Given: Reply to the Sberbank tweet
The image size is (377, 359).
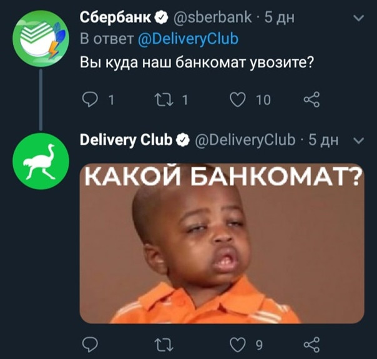Looking at the screenshot, I should [x=90, y=99].
